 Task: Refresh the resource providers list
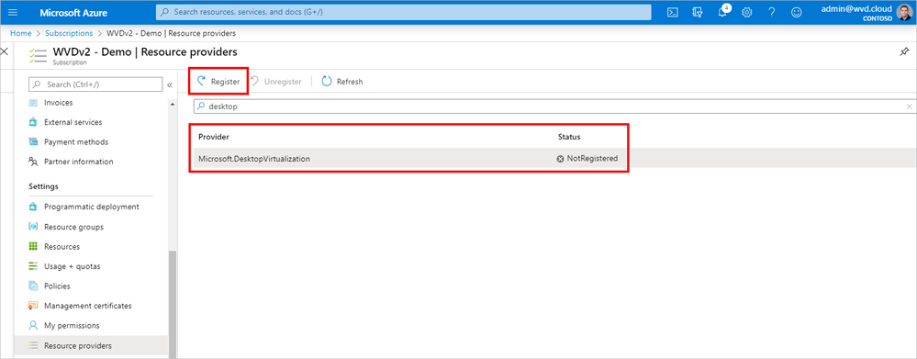(342, 82)
